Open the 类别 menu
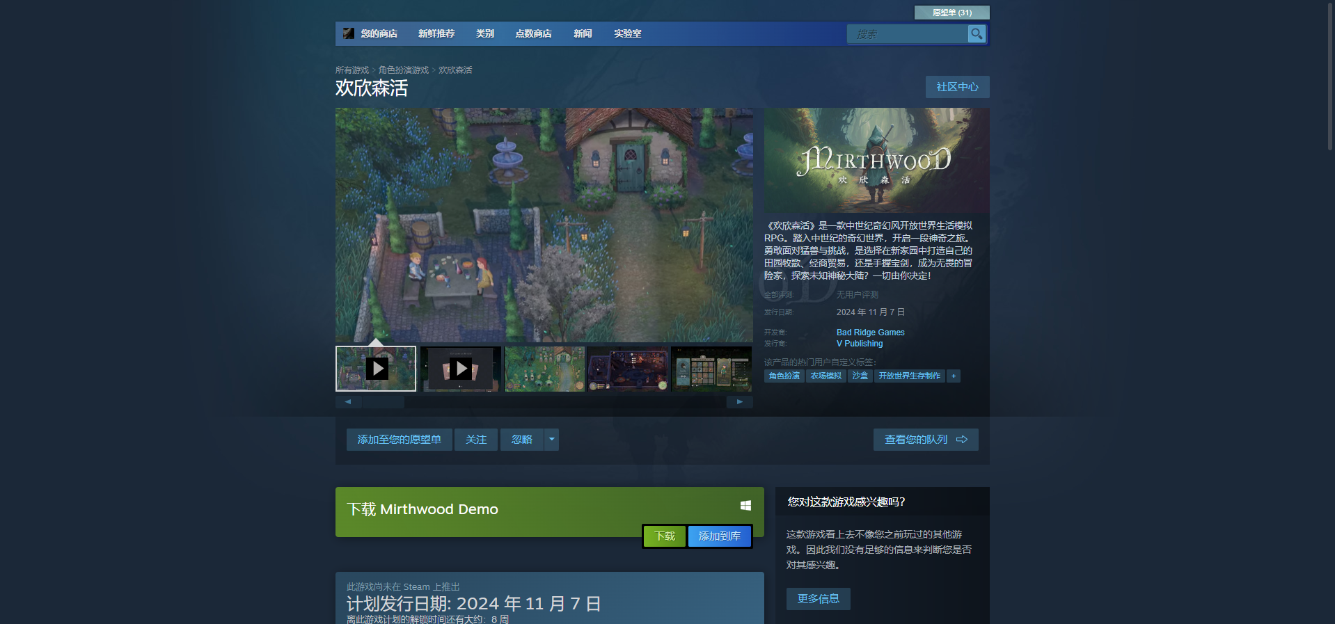 pyautogui.click(x=485, y=33)
